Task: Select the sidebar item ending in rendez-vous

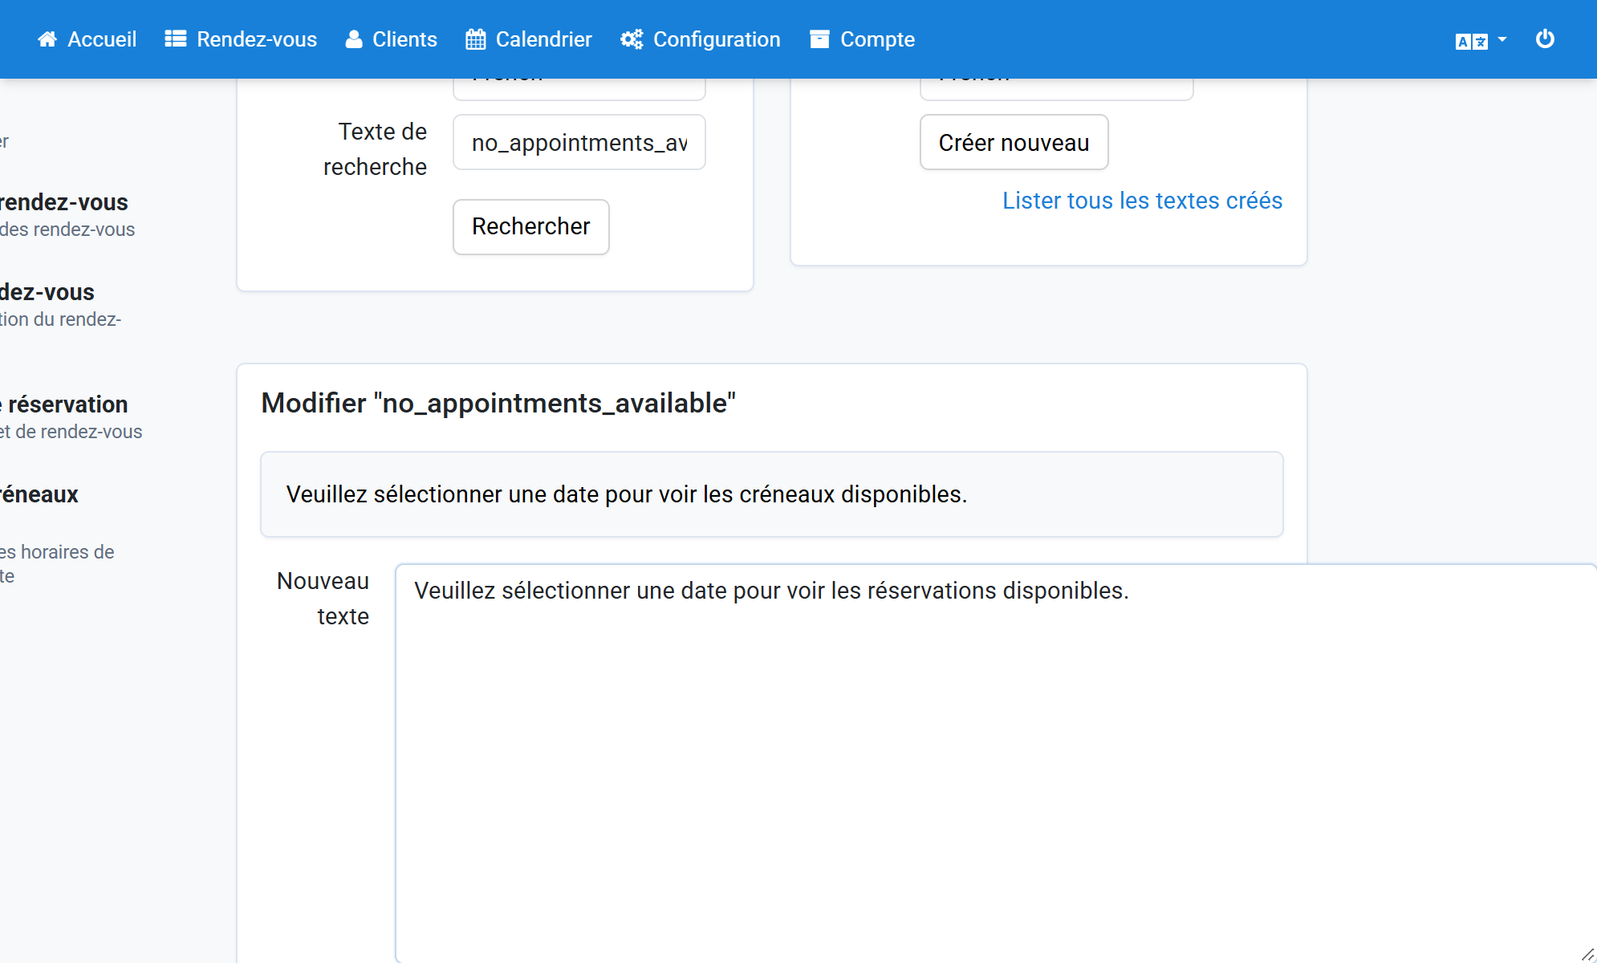Action: 64,202
